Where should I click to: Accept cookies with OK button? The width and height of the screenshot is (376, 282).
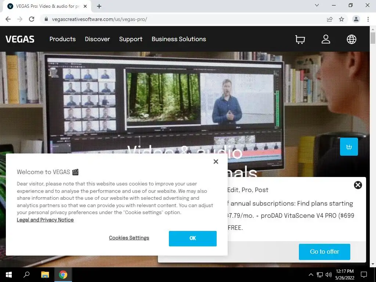[x=192, y=239]
